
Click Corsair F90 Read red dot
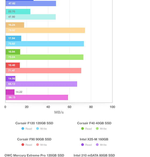[x=23, y=145]
